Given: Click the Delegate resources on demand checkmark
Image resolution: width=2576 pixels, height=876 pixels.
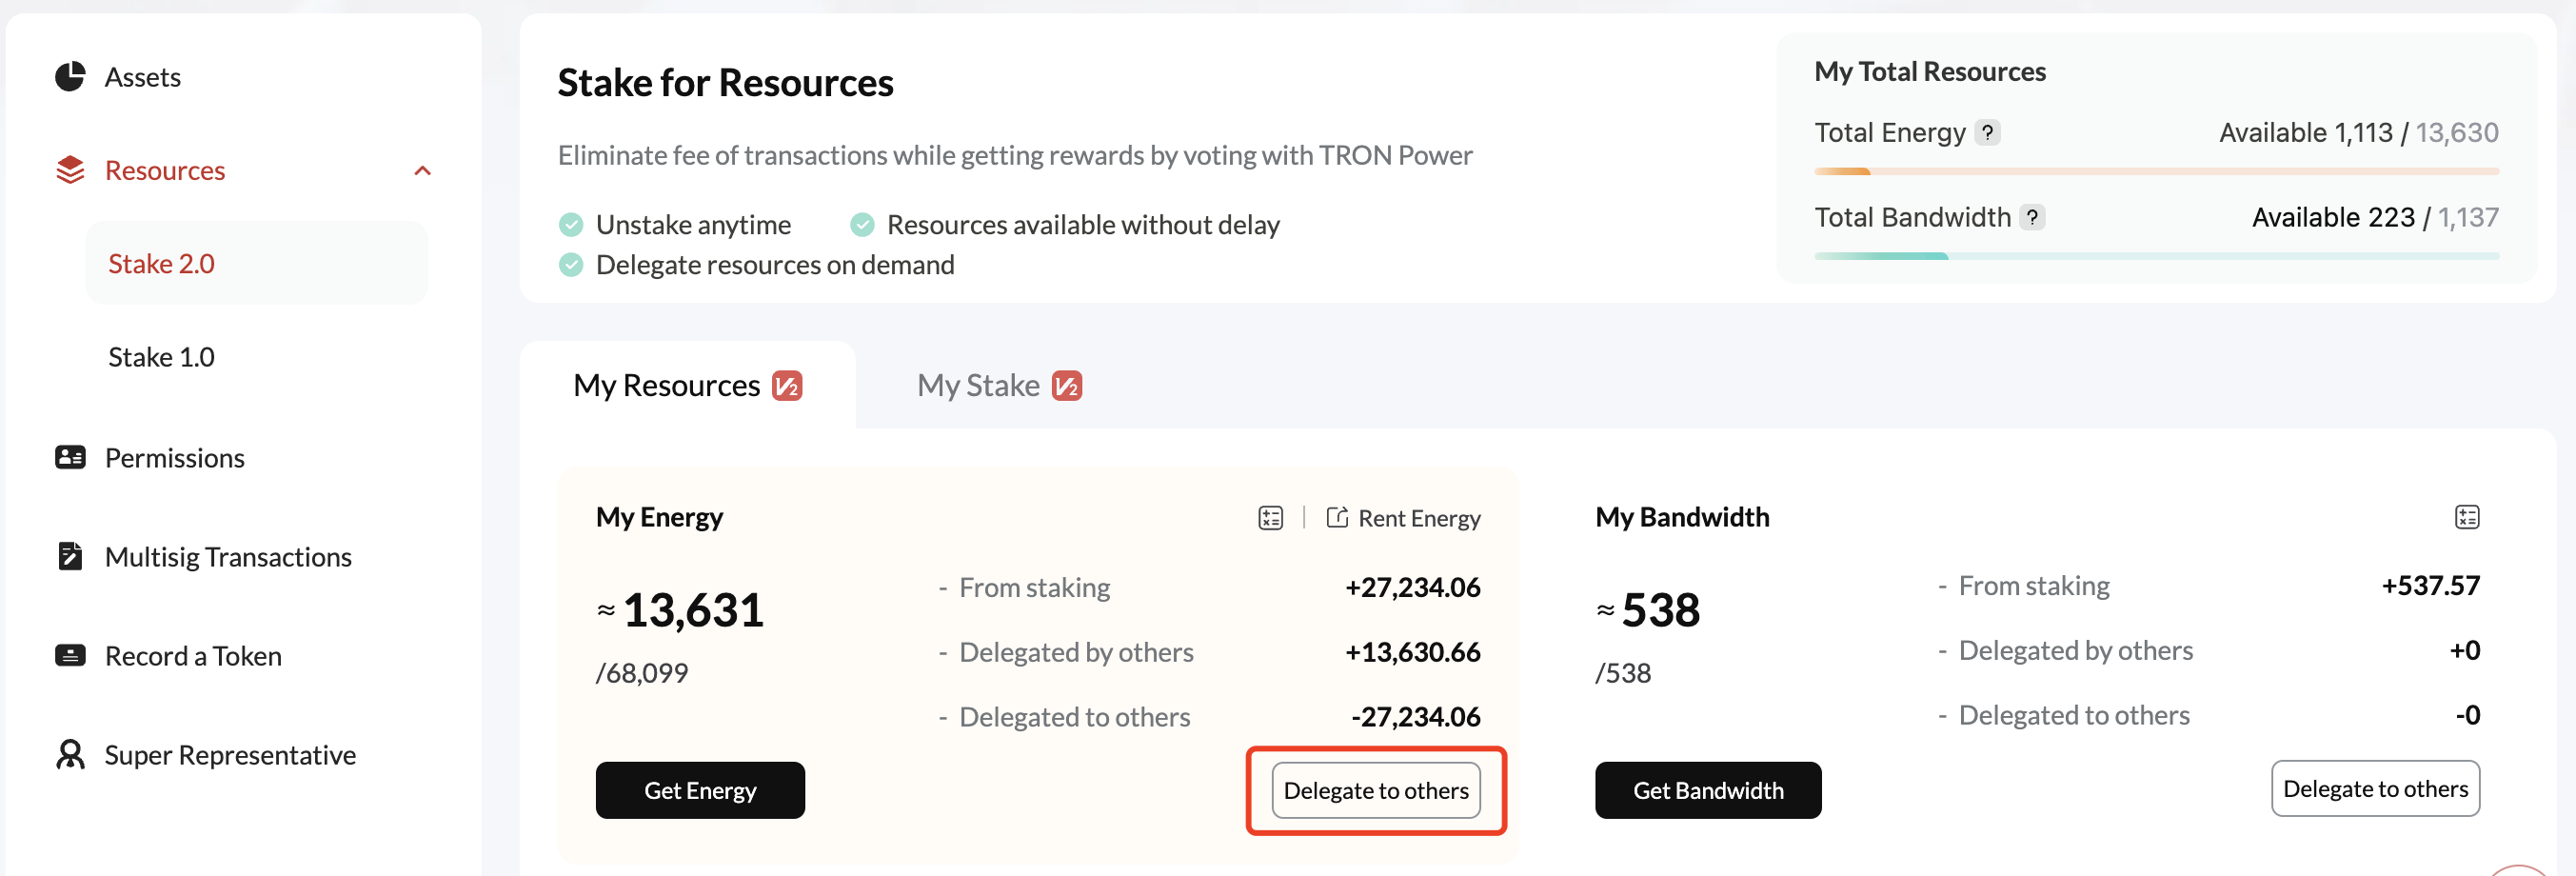Looking at the screenshot, I should tap(571, 265).
